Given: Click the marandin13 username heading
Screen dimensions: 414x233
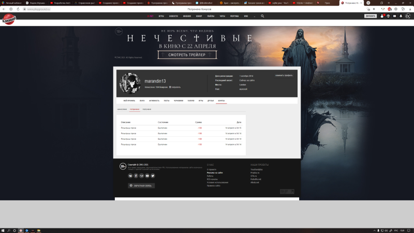Looking at the screenshot, I should [155, 81].
